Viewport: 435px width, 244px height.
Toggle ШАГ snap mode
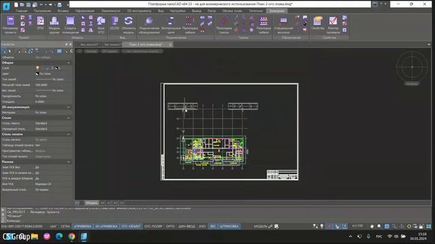(x=54, y=226)
